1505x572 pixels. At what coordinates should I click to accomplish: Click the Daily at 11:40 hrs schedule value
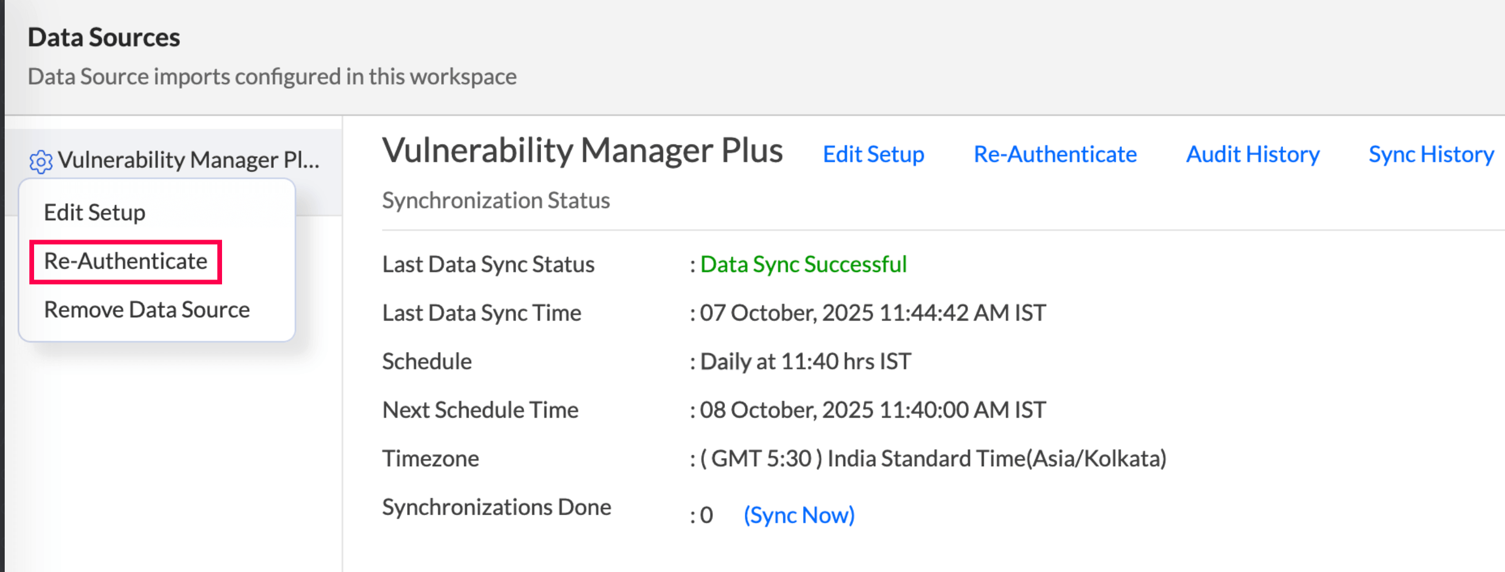point(805,361)
